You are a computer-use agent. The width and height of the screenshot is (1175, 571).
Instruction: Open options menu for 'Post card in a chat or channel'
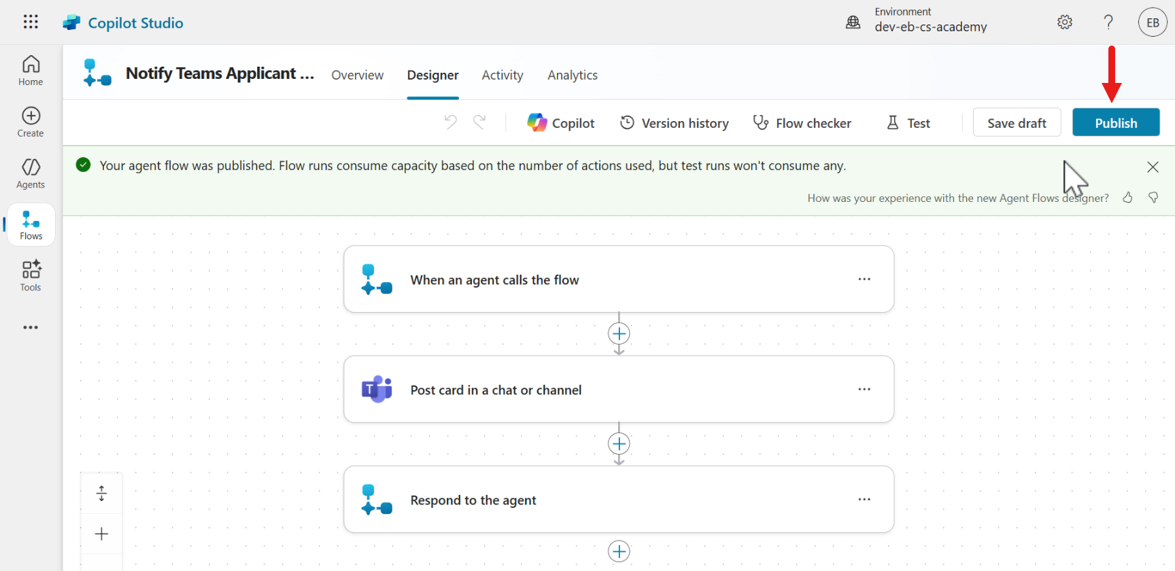(864, 390)
